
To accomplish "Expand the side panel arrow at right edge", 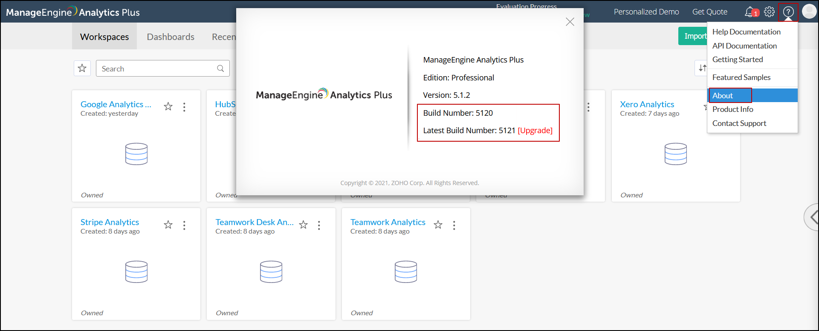I will click(813, 217).
